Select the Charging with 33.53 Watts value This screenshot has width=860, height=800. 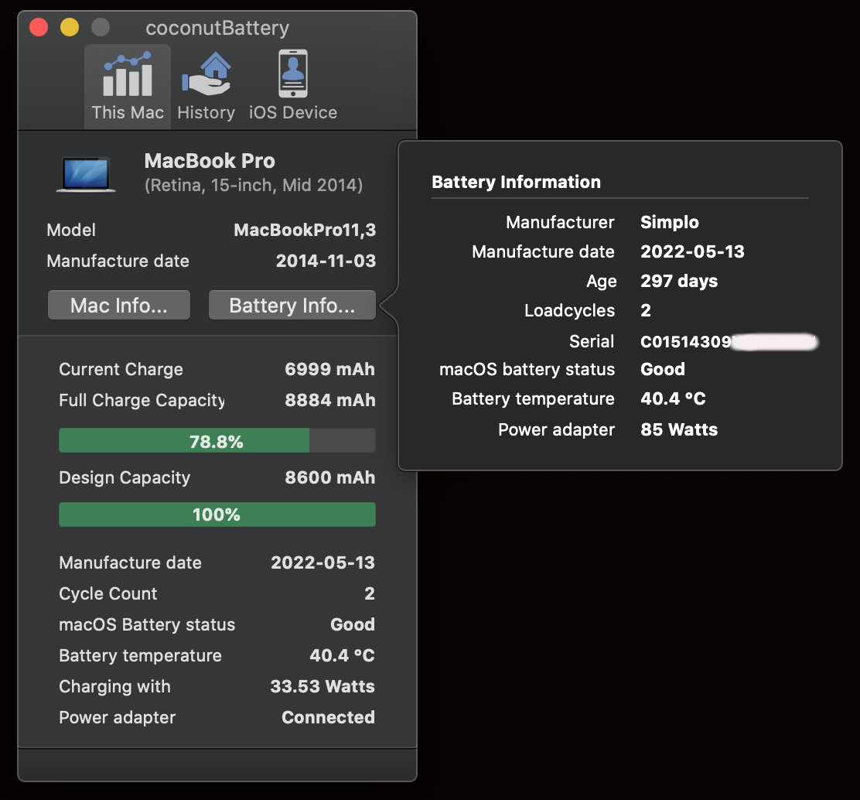tap(322, 686)
